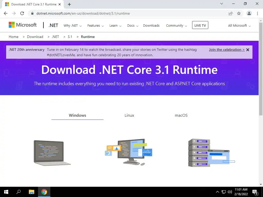The image size is (263, 197).
Task: Go to the Download breadcrumb
Action: tap(35, 37)
